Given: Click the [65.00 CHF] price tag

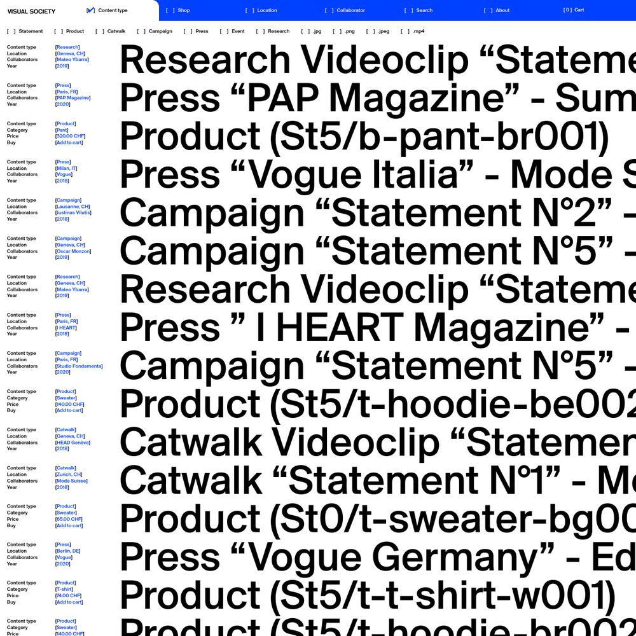Looking at the screenshot, I should click(69, 519).
